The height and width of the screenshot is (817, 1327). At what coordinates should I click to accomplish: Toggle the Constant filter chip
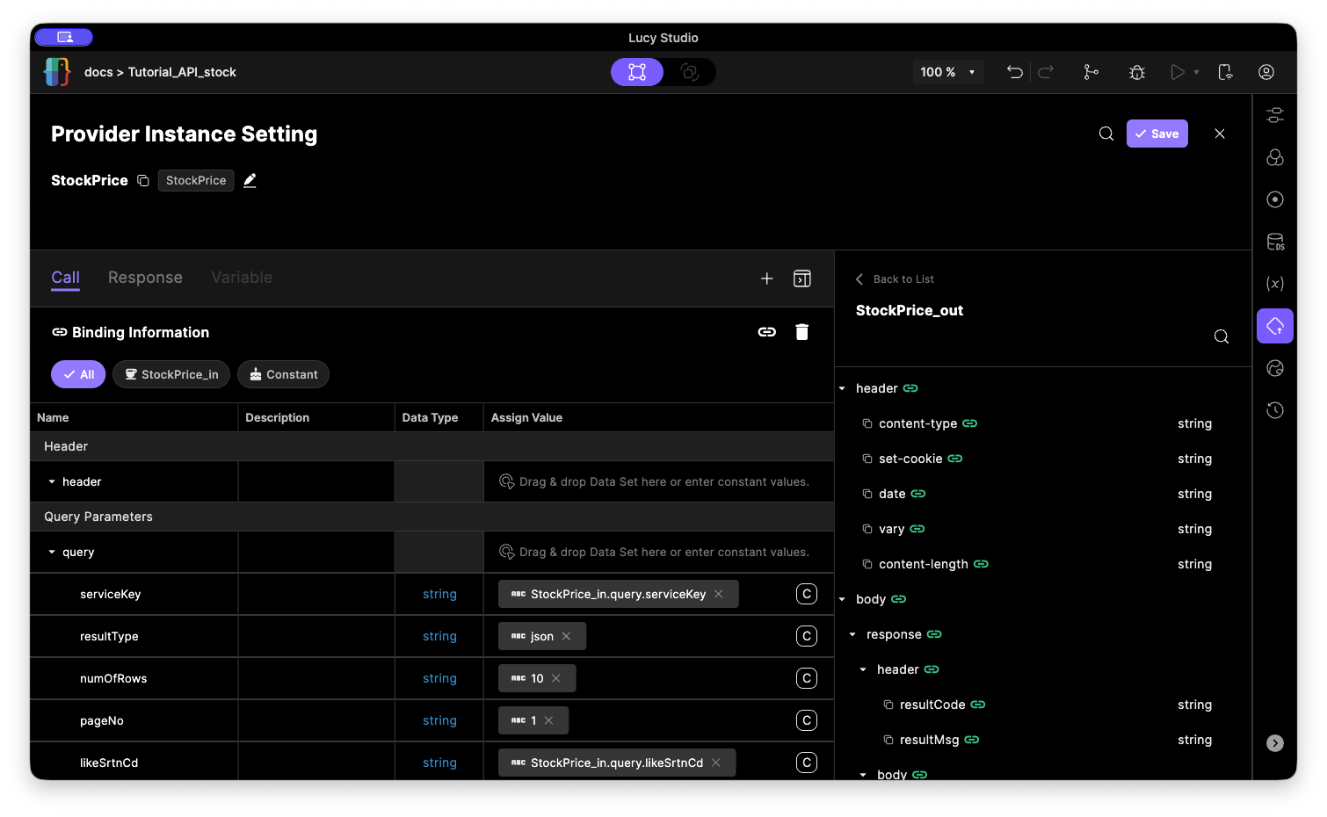(283, 374)
